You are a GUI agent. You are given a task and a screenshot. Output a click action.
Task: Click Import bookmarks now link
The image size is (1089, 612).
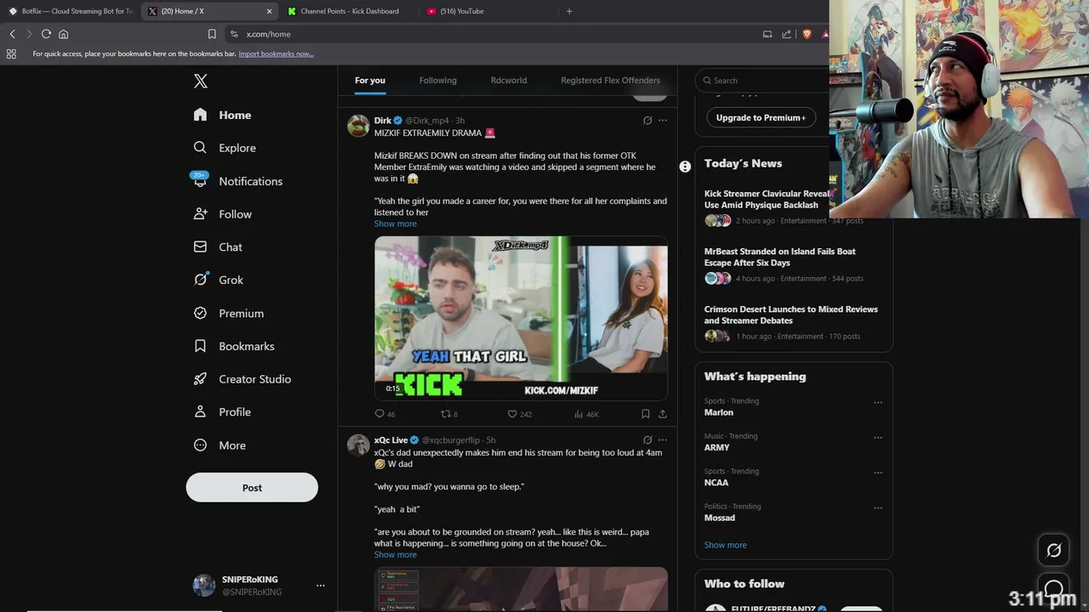[276, 54]
